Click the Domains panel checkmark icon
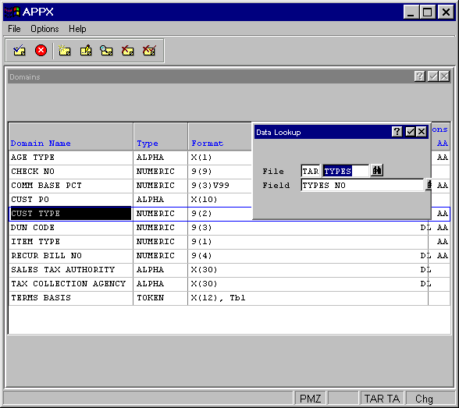This screenshot has width=459, height=408. click(432, 76)
